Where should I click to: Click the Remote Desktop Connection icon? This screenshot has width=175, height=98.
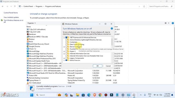point(28,78)
